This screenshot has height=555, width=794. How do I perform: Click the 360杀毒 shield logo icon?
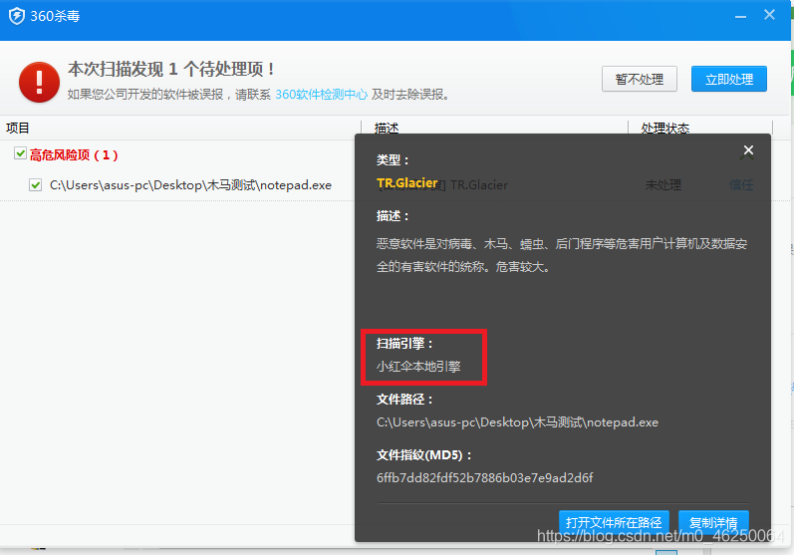17,16
